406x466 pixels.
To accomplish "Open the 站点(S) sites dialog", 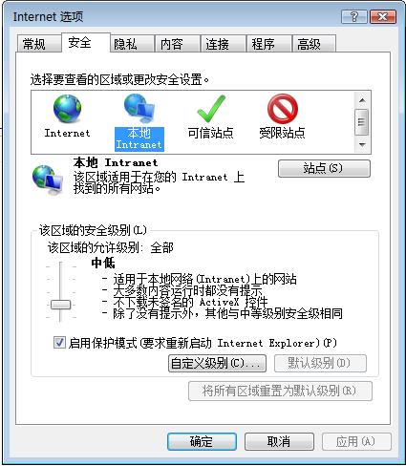I will pyautogui.click(x=324, y=168).
